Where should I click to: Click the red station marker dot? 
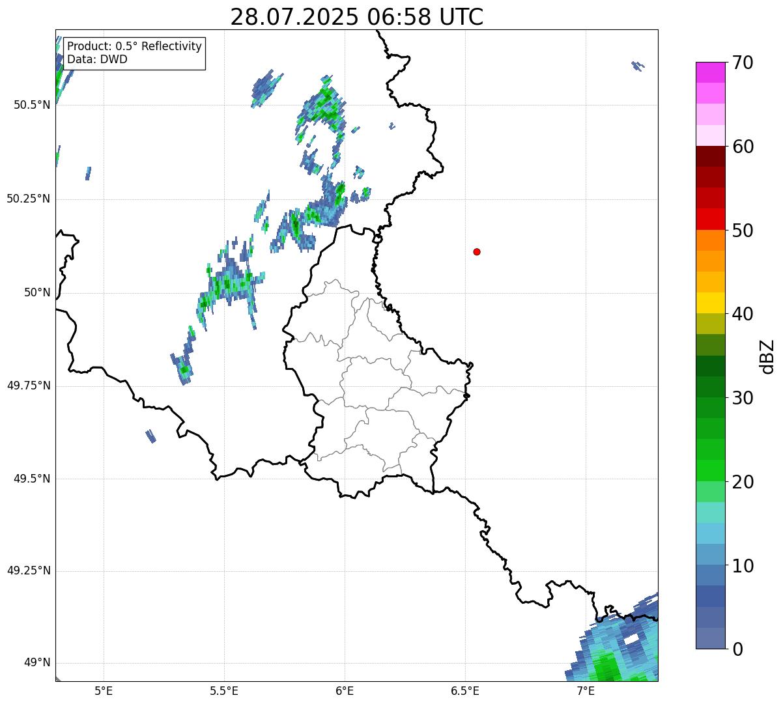477,251
